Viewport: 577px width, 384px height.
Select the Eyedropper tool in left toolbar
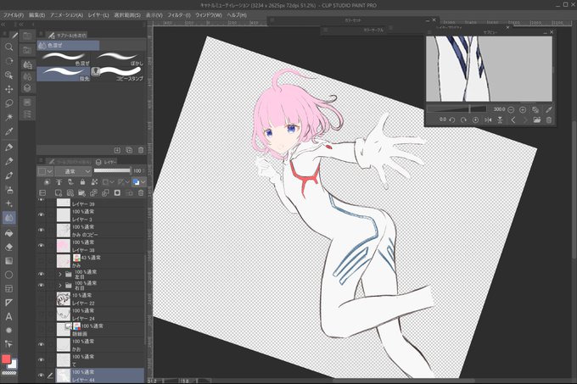pos(8,131)
